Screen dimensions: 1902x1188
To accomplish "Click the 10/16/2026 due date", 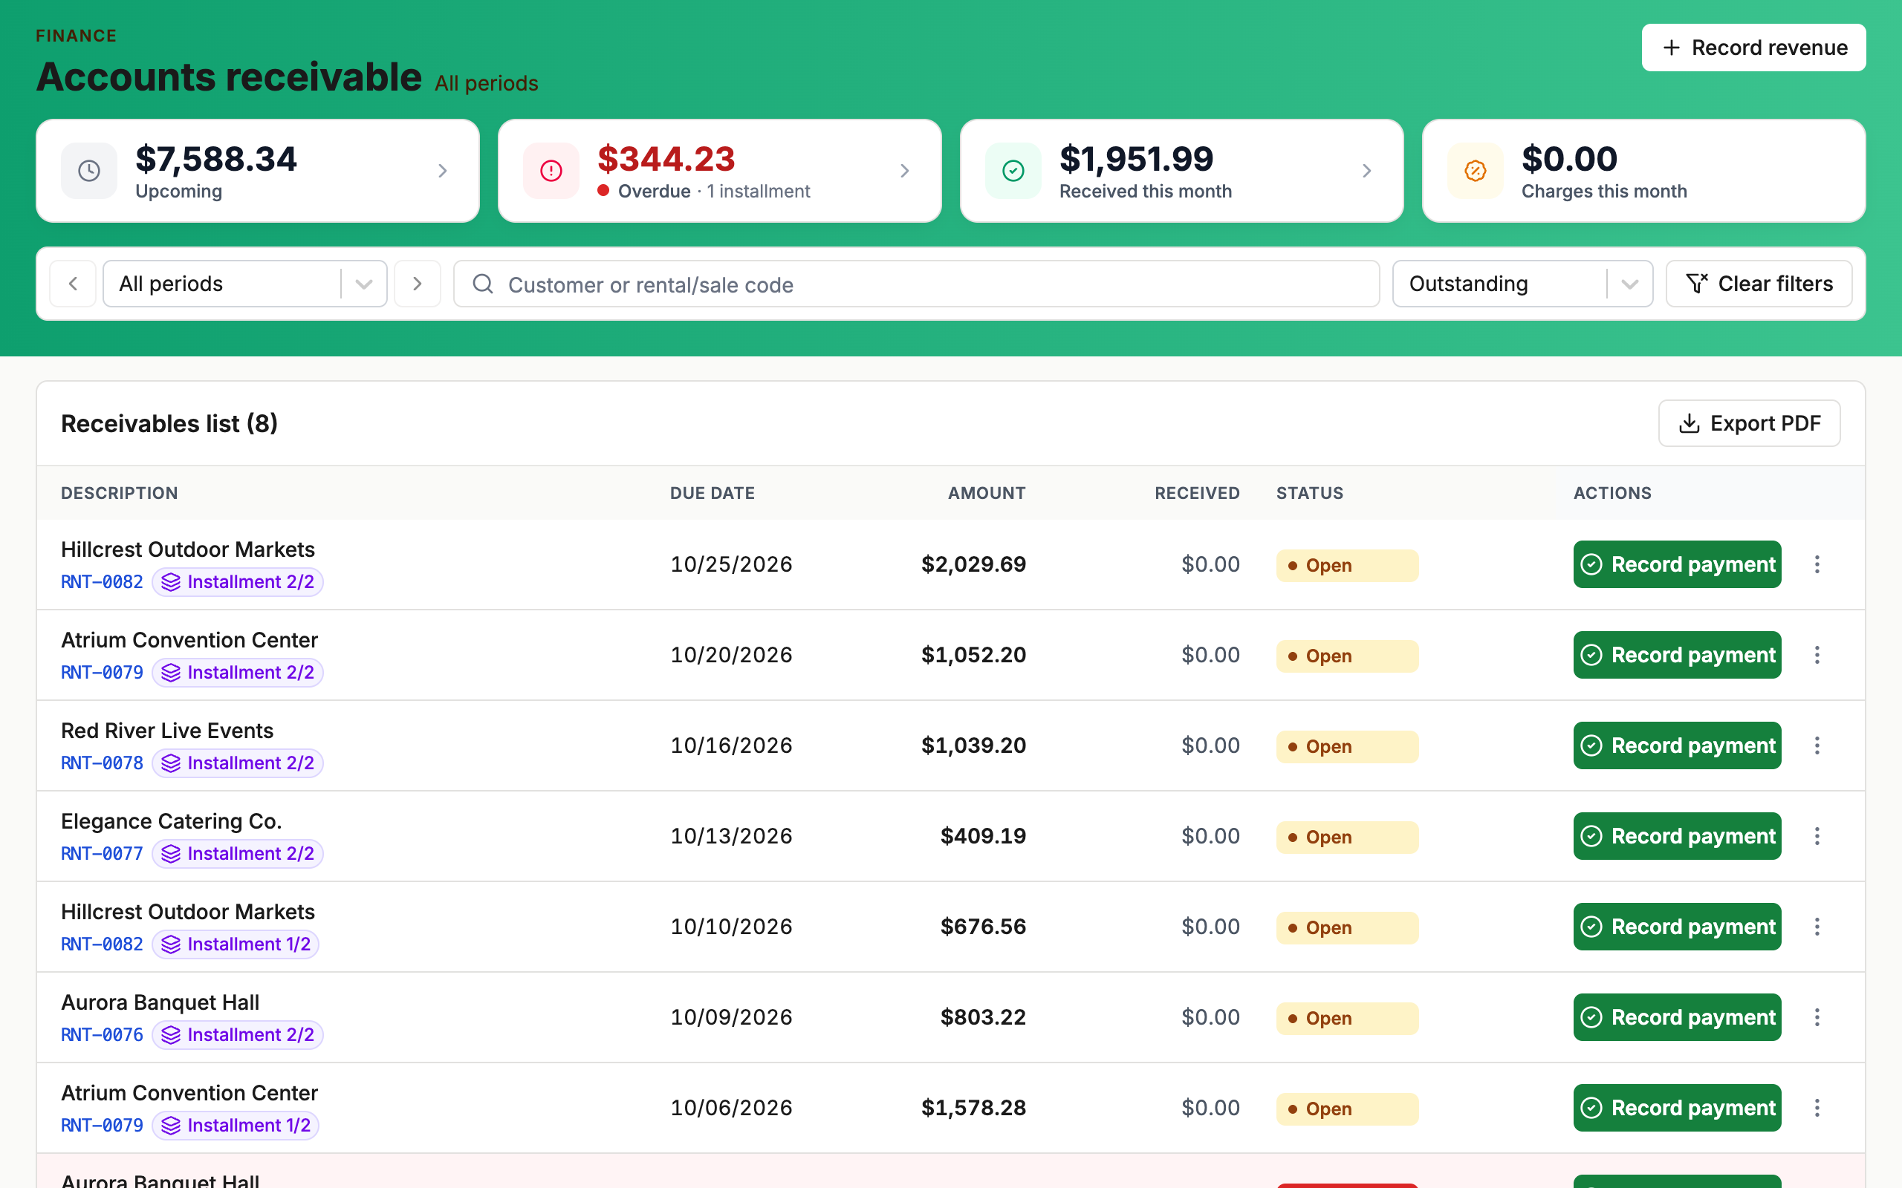I will point(731,745).
